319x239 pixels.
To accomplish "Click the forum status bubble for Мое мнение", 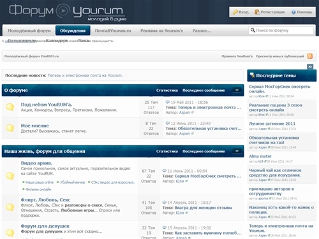I will pyautogui.click(x=10, y=128).
